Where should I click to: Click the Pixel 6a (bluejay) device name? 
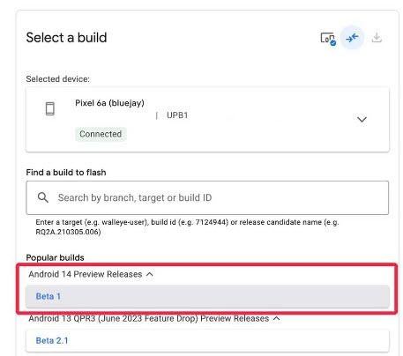point(109,103)
